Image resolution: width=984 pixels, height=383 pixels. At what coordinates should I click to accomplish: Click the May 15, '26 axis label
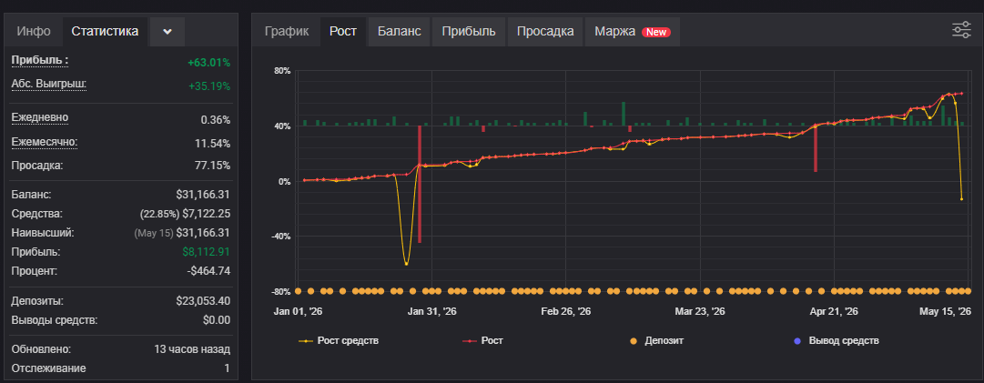pos(945,311)
